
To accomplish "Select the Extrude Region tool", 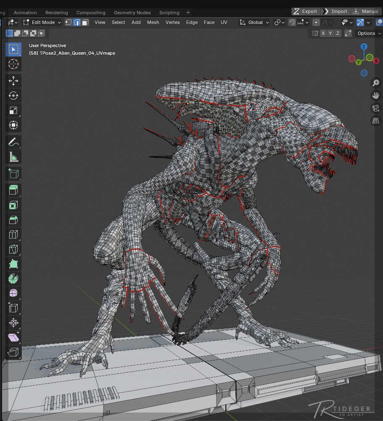I will pos(13,190).
